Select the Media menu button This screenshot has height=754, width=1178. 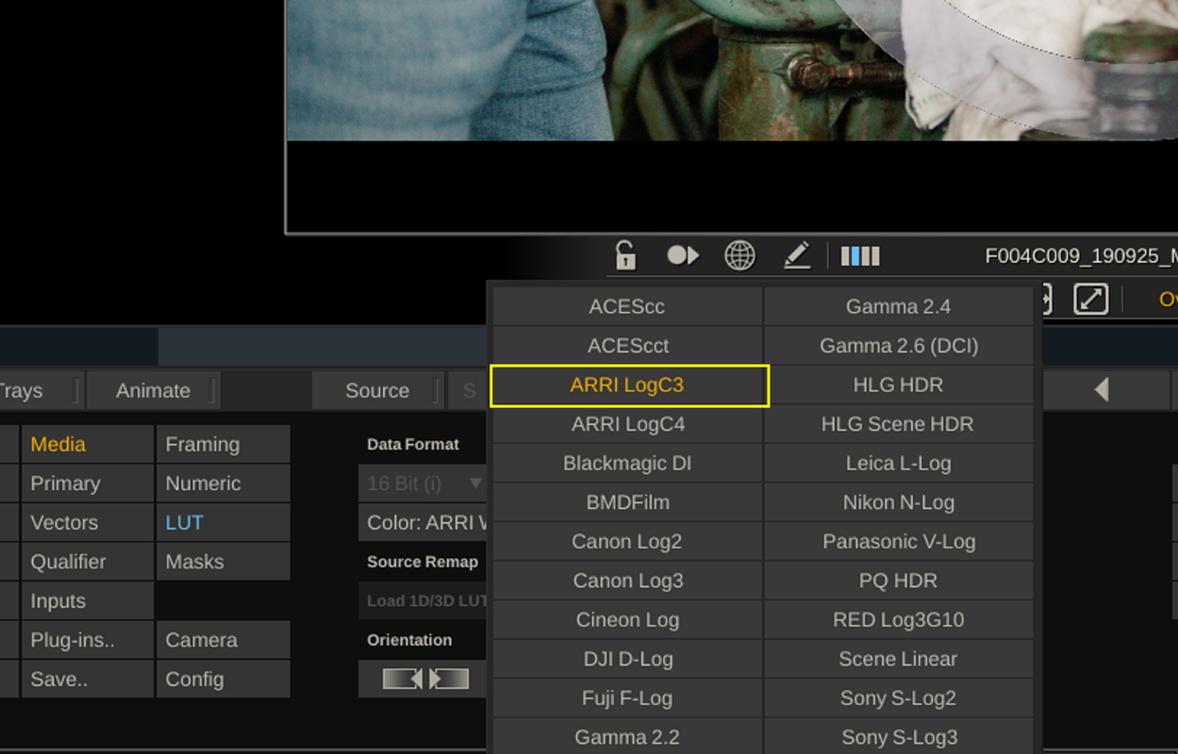[x=87, y=444]
